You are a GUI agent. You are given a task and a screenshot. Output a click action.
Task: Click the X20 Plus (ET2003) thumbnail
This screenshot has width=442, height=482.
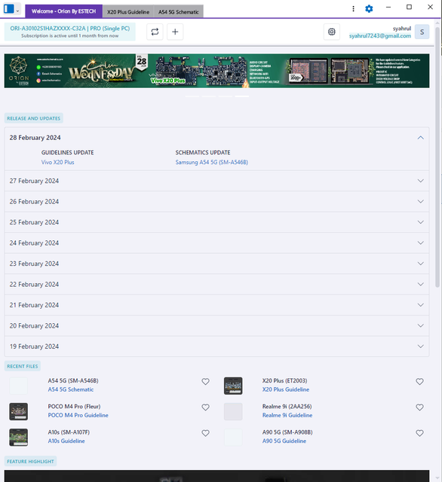pyautogui.click(x=233, y=386)
